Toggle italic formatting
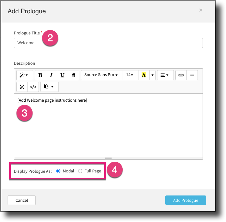The height and width of the screenshot is (222, 226). point(52,75)
